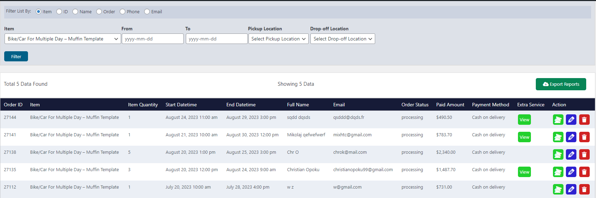Delete order 27144 using the trash icon
This screenshot has width=596, height=198.
tap(584, 120)
